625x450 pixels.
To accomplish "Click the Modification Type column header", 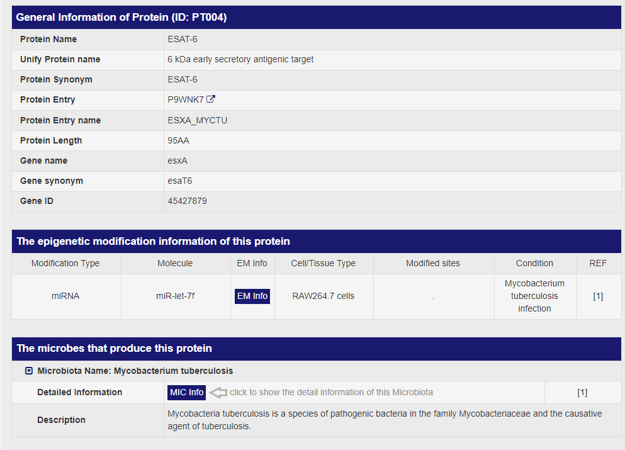I will point(65,263).
